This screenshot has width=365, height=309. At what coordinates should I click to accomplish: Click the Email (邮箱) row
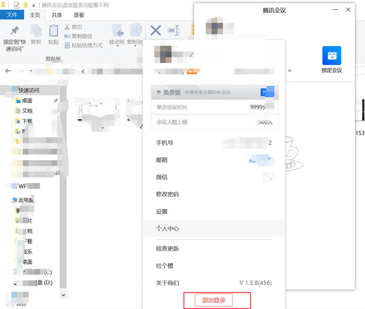click(214, 160)
